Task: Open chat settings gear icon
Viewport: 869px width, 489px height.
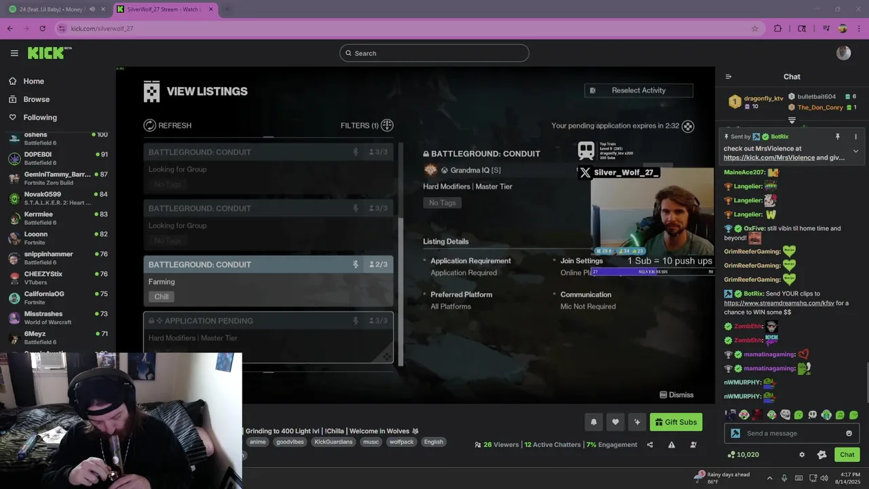Action: 802,454
